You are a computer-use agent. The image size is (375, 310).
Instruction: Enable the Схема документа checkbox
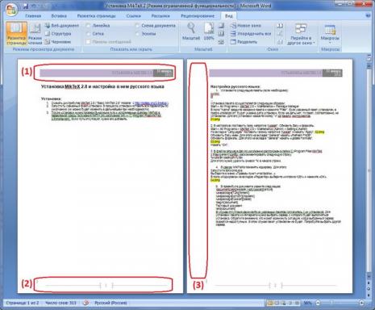pyautogui.click(x=156, y=26)
